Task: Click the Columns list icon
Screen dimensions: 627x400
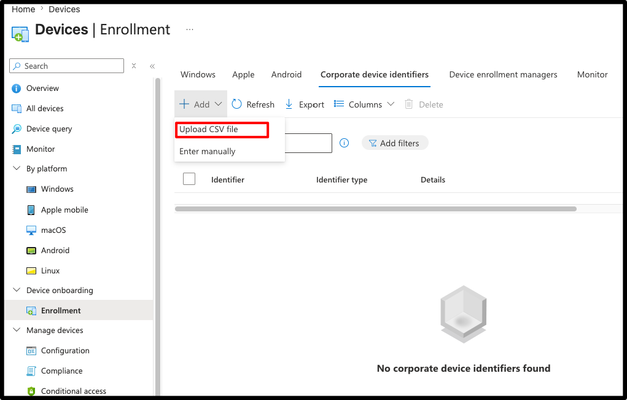Action: click(x=339, y=104)
